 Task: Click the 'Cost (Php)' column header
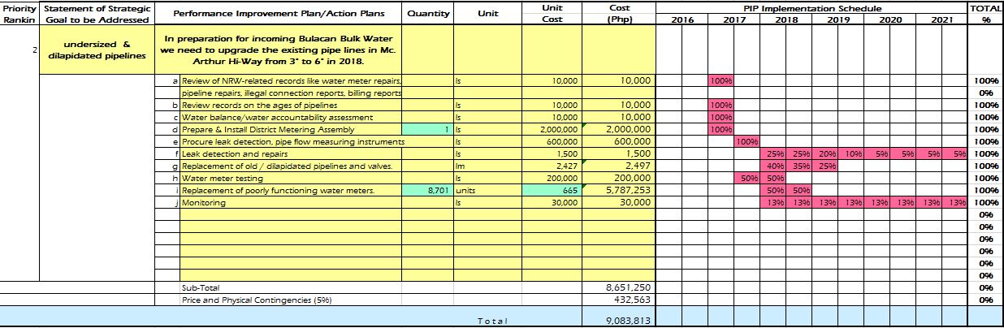click(617, 13)
